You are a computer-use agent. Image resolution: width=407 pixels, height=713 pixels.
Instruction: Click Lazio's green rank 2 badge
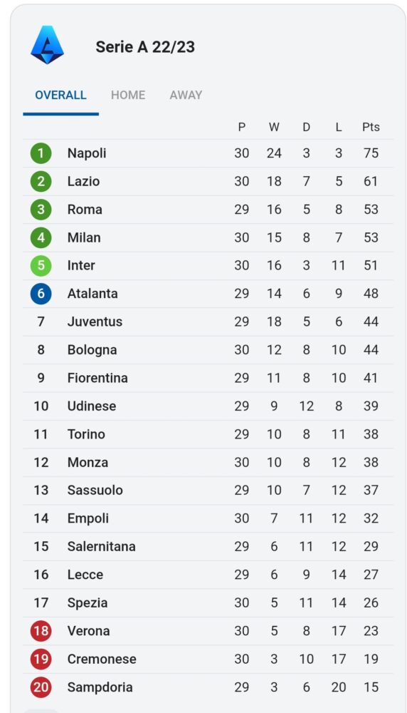coord(41,181)
